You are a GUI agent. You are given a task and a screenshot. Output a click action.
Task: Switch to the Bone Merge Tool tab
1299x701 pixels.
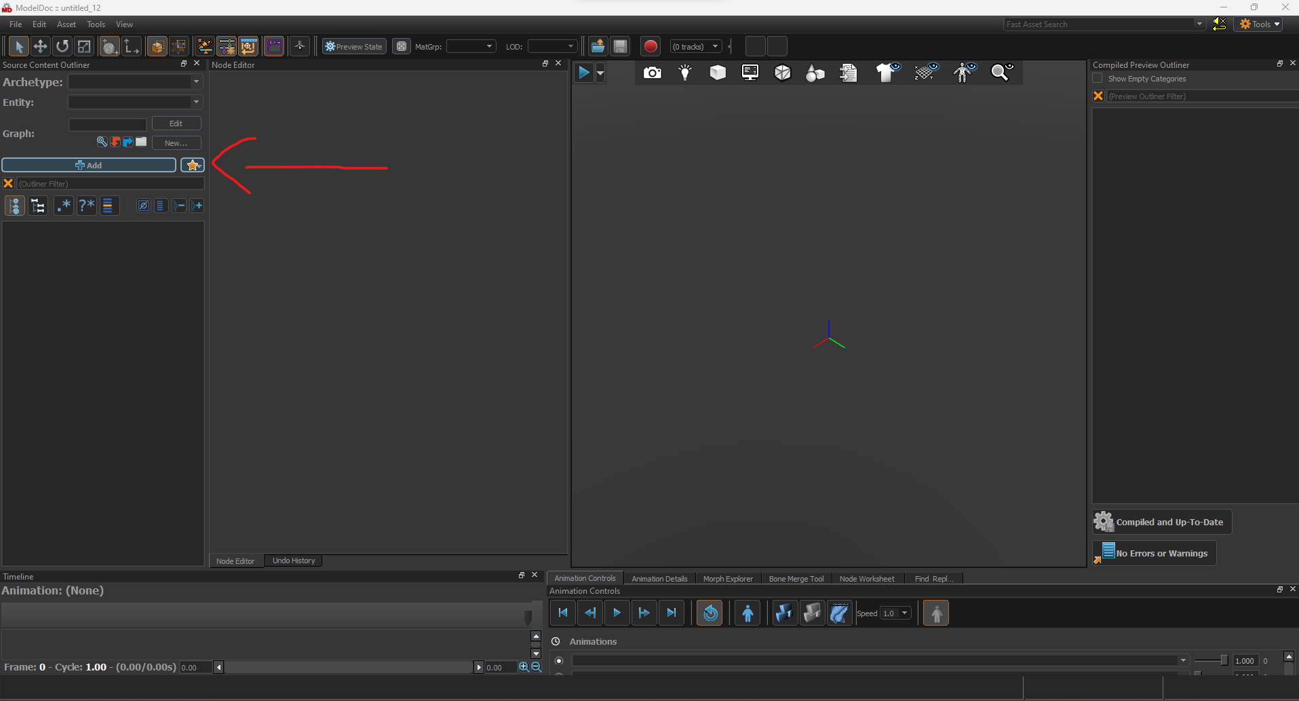coord(796,579)
